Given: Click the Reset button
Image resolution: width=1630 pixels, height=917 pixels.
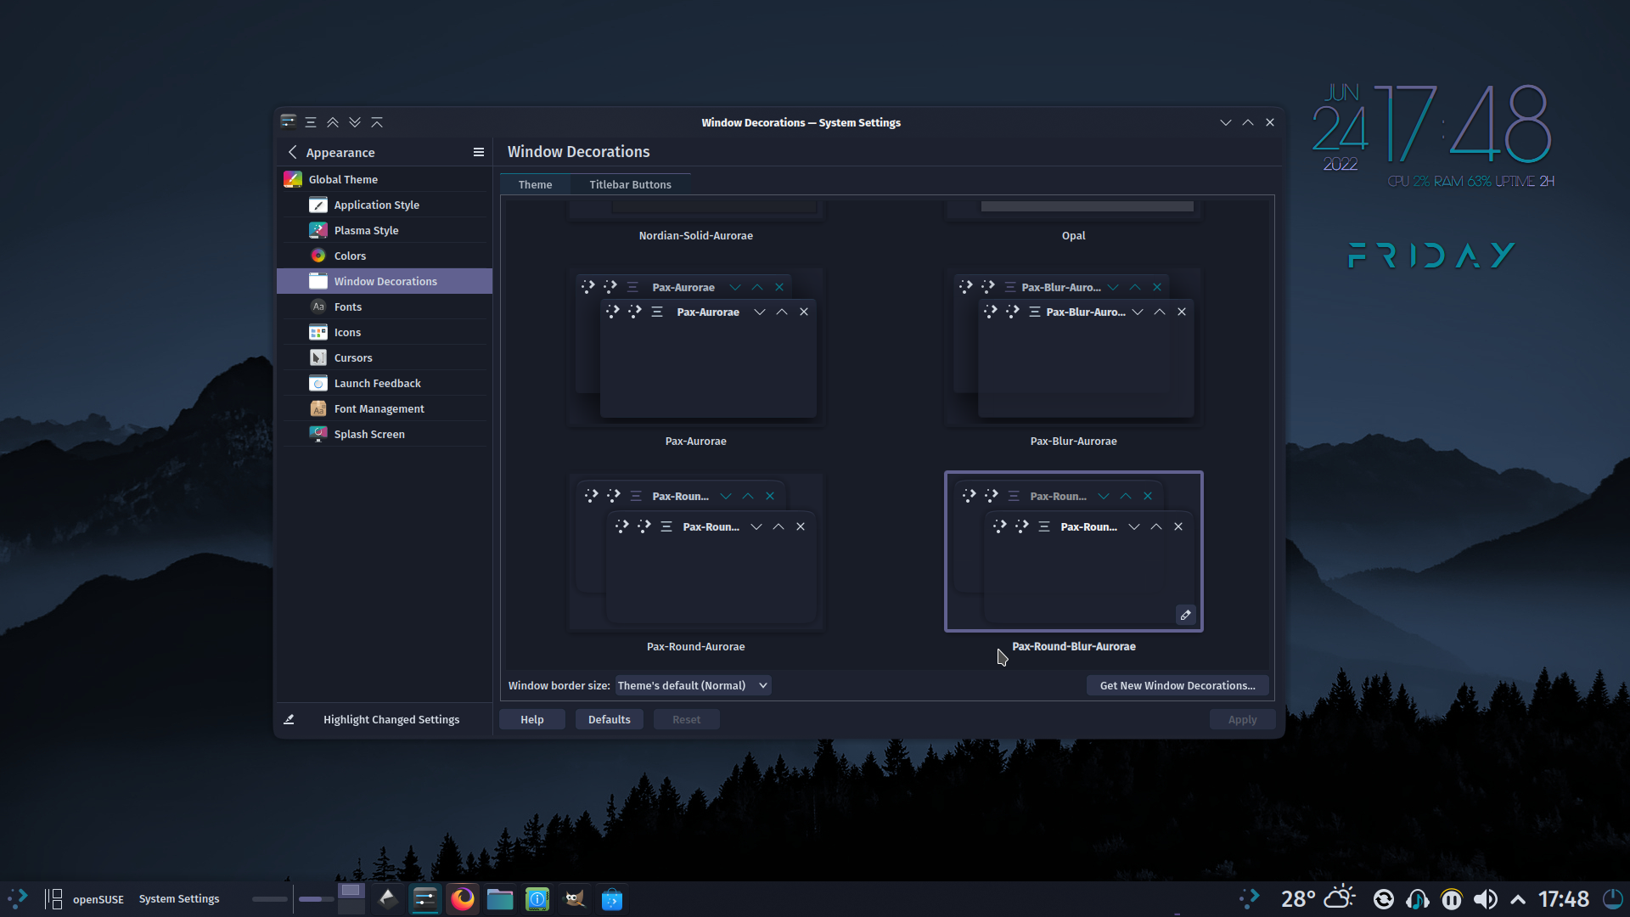Looking at the screenshot, I should pyautogui.click(x=687, y=719).
